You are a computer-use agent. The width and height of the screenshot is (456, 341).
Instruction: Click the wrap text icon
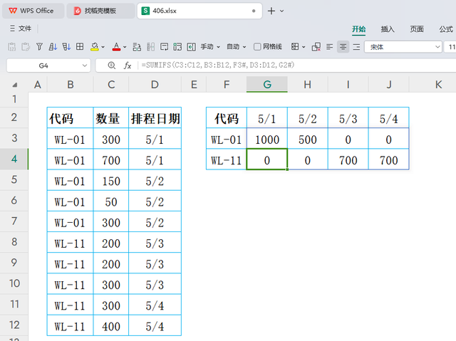(x=164, y=47)
